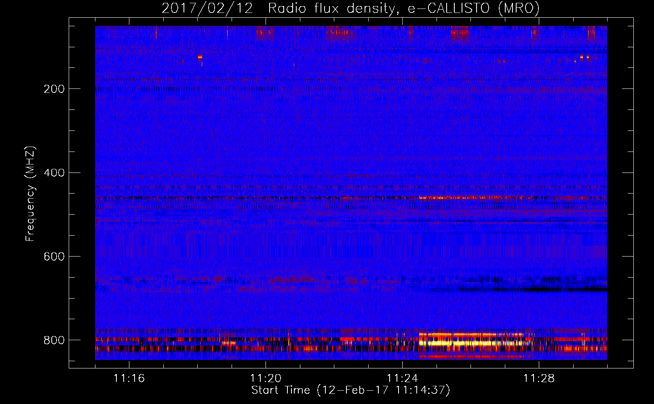Click the 'Start Time (12-Feb-17 11:14:37)' label
Image resolution: width=654 pixels, height=404 pixels.
pyautogui.click(x=350, y=390)
